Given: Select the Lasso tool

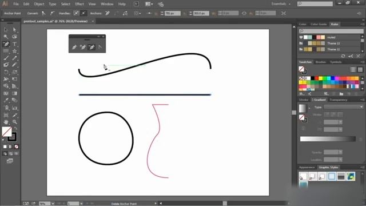Looking at the screenshot, I should point(14,37).
